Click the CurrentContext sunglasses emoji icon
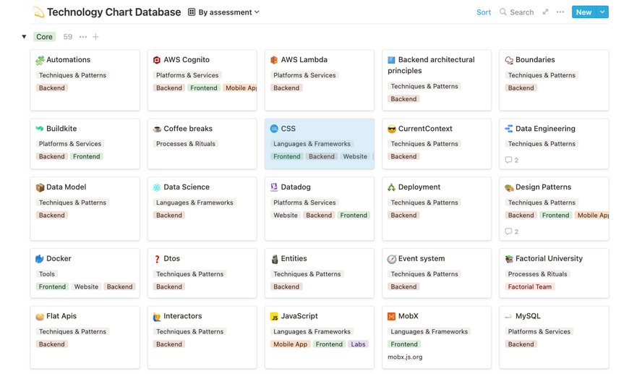The width and height of the screenshot is (629, 374). (x=392, y=129)
